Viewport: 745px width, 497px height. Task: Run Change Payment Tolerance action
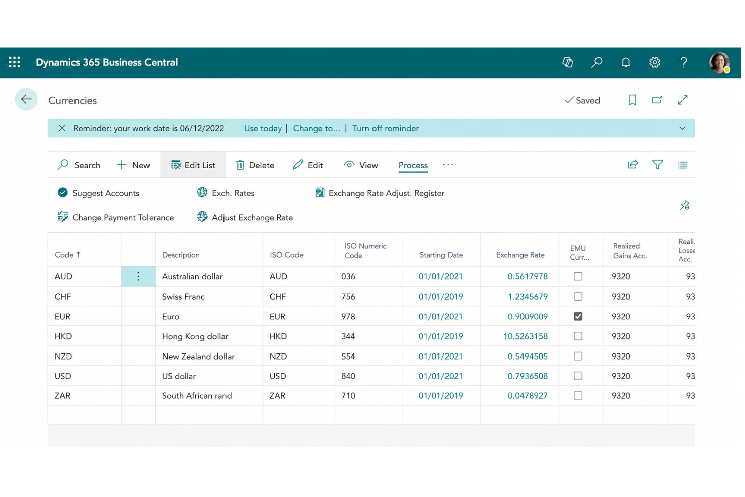click(116, 218)
